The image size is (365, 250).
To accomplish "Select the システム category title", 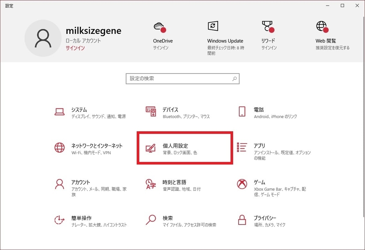I will 79,109.
